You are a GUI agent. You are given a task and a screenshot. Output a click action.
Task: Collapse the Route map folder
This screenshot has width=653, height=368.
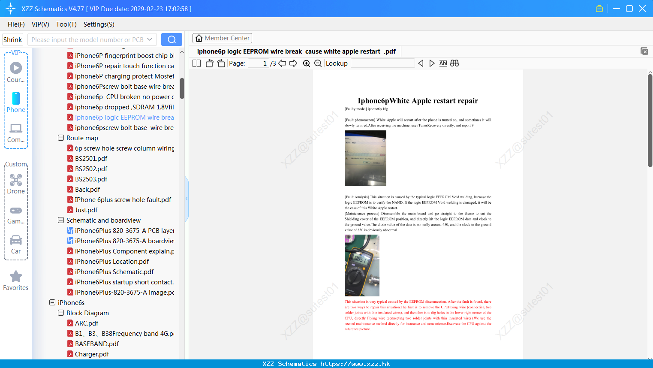(60, 138)
